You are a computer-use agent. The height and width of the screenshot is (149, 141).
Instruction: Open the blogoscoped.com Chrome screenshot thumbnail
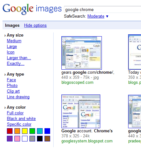pos(81,53)
